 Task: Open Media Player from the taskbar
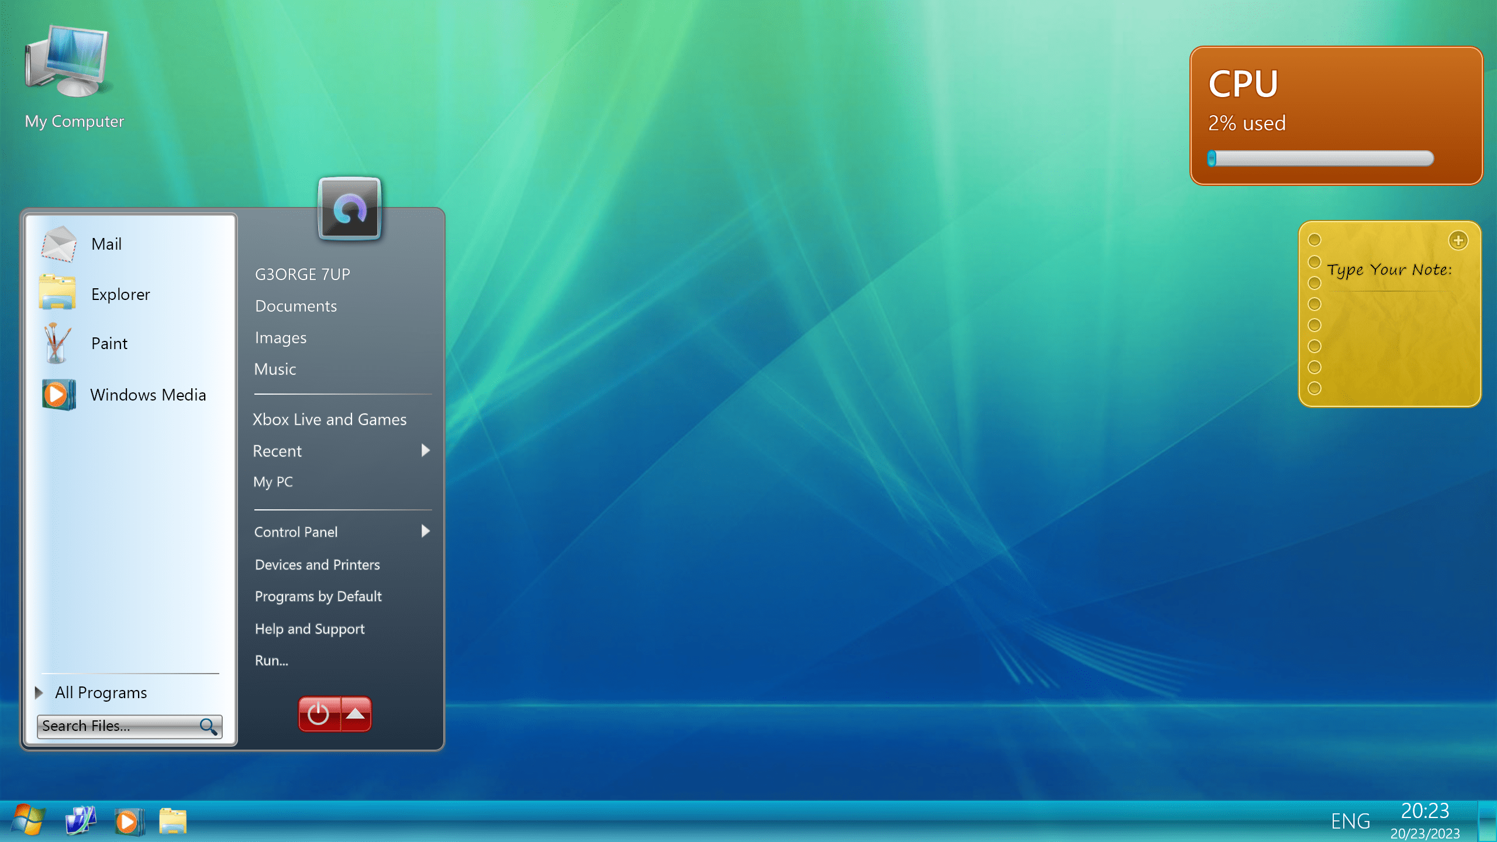pyautogui.click(x=128, y=822)
